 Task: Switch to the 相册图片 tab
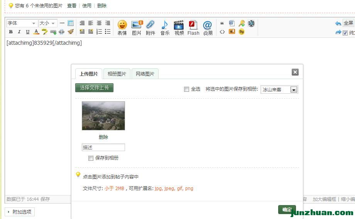tap(117, 74)
